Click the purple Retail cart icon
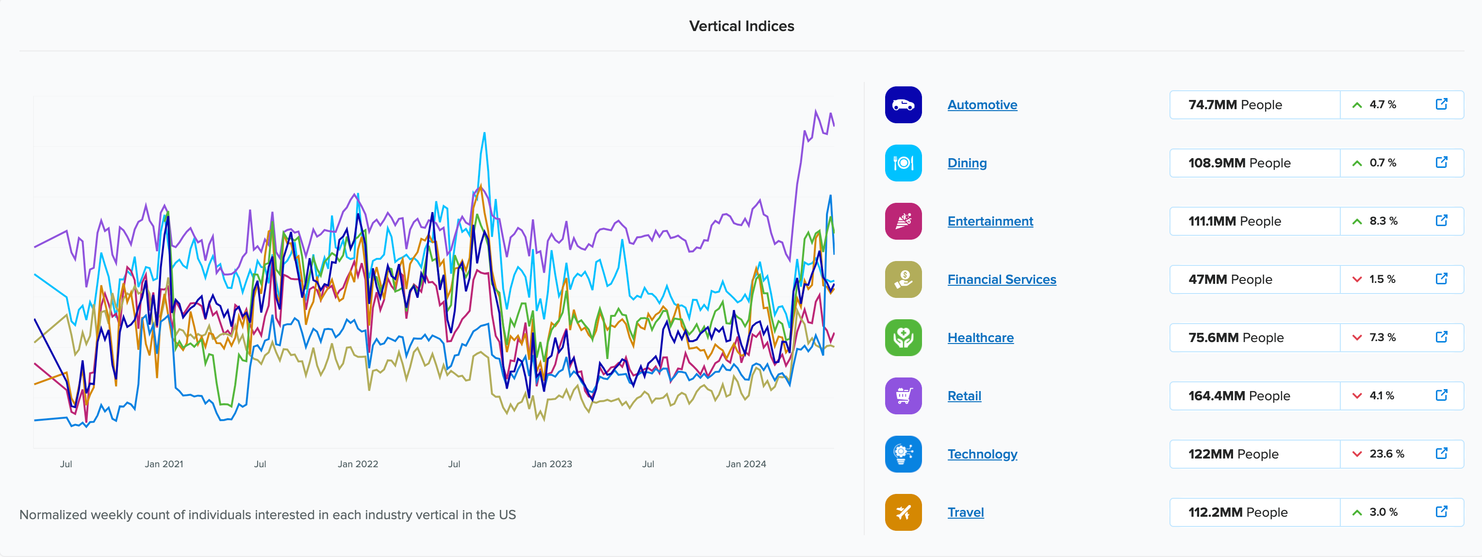 pyautogui.click(x=903, y=396)
